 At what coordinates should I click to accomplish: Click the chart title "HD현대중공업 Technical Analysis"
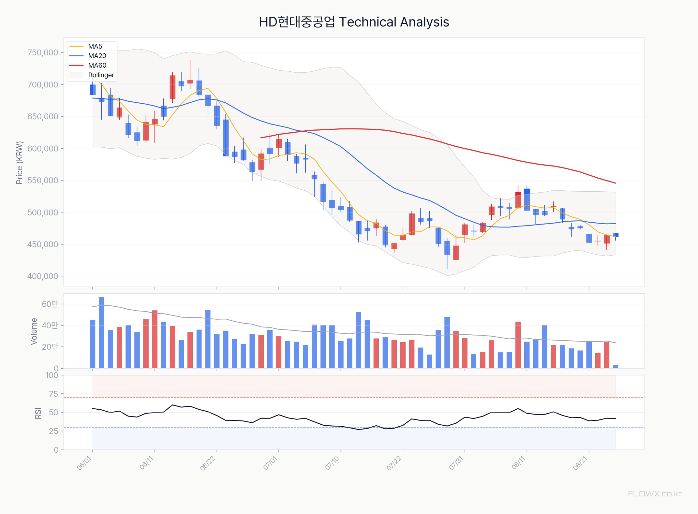[354, 22]
